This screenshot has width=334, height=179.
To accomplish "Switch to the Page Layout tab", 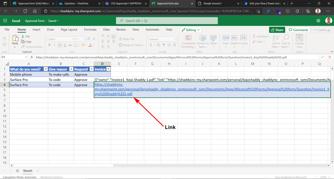I will coord(69,29).
